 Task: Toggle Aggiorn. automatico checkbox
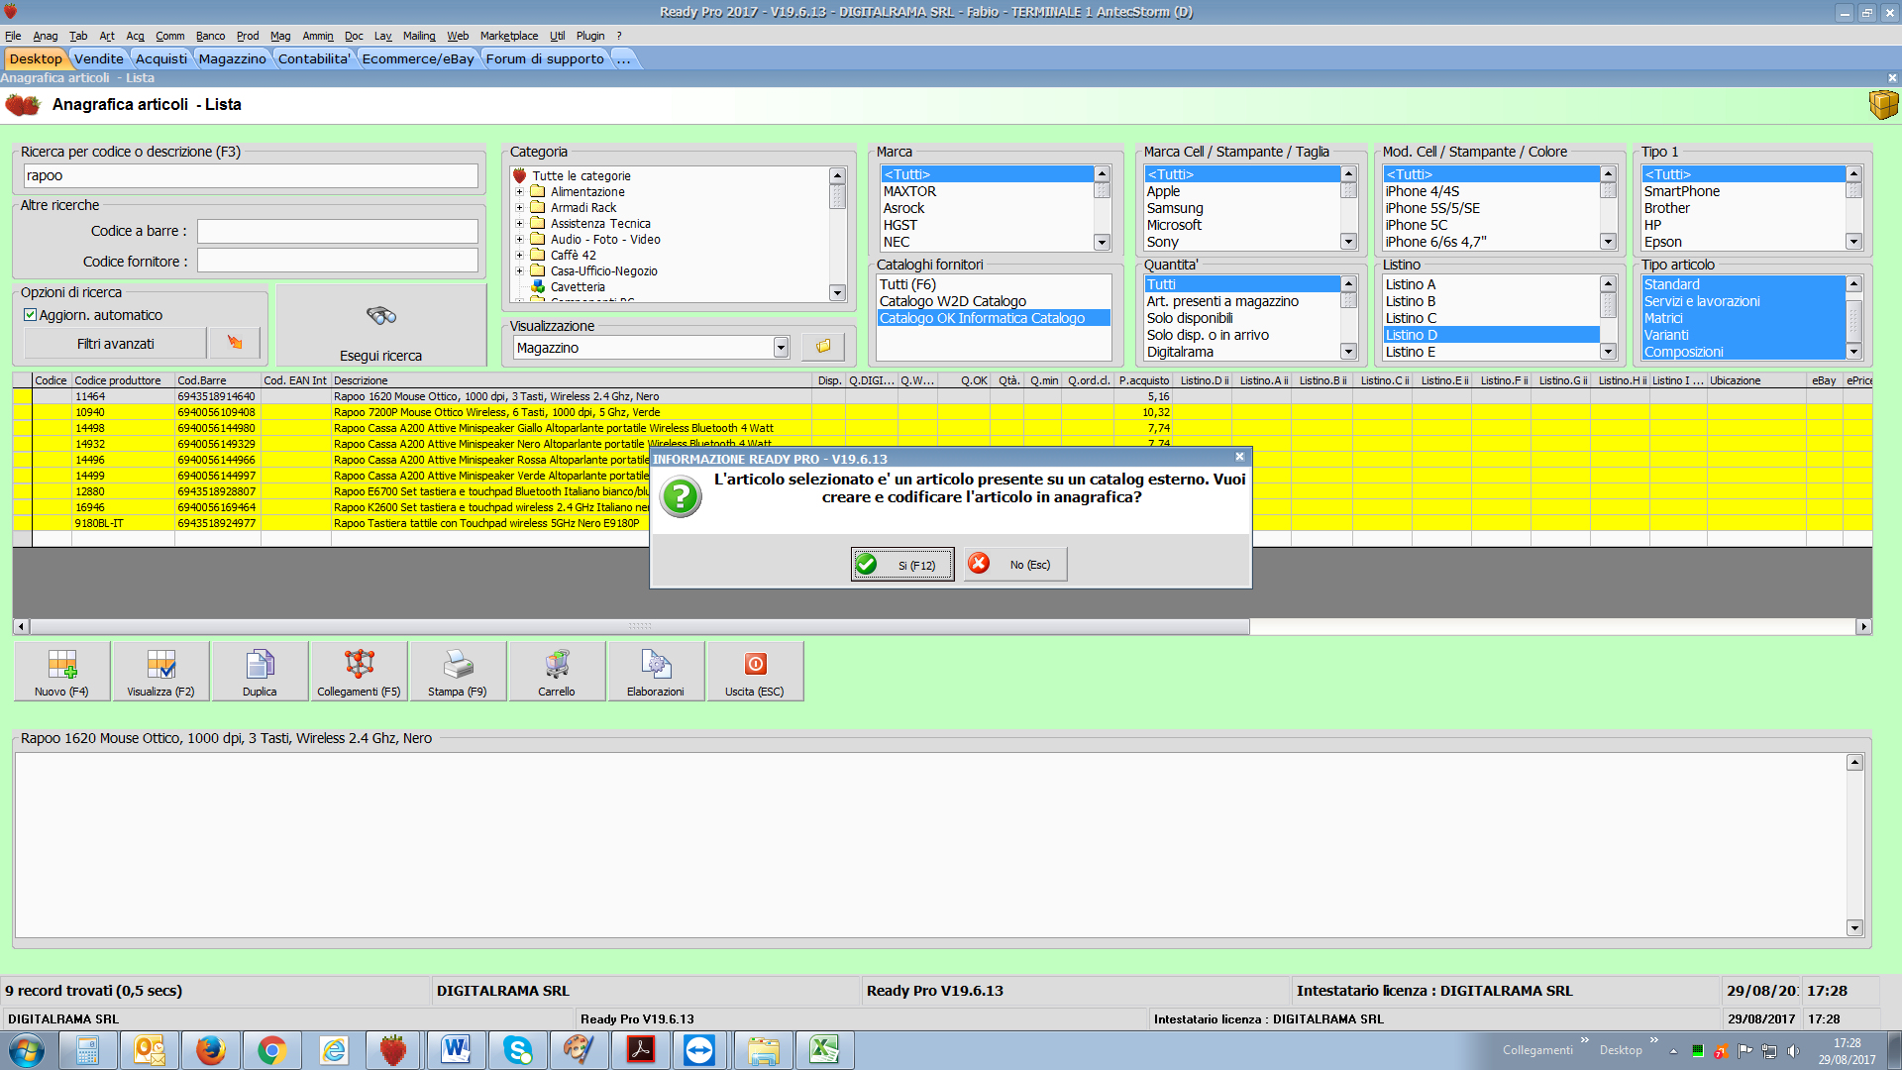[x=31, y=315]
